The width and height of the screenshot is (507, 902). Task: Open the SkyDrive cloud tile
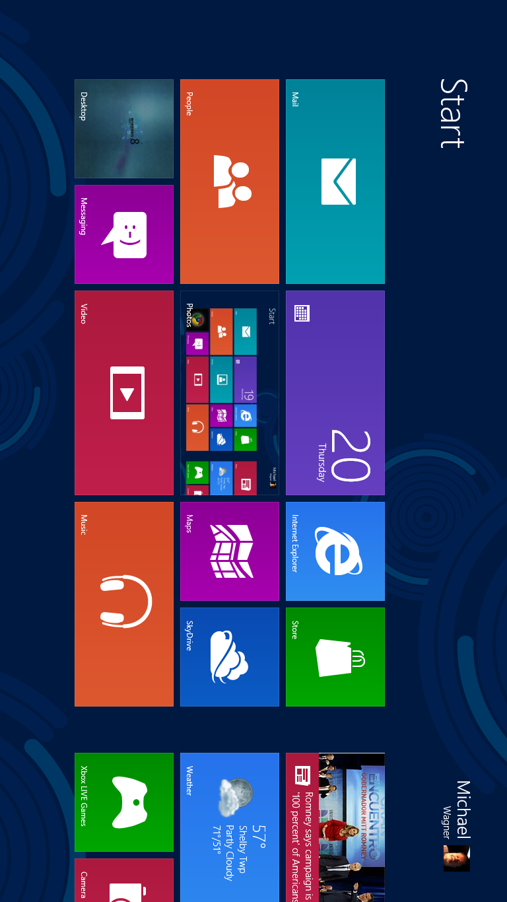230,657
